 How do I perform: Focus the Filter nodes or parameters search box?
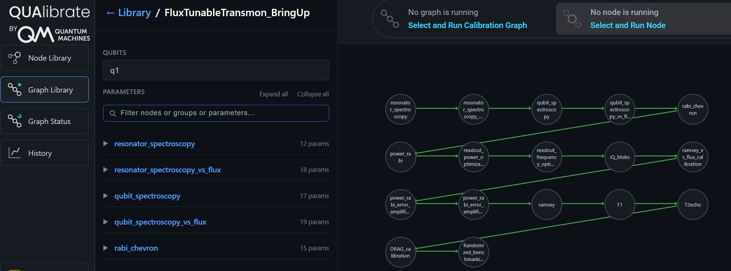tap(216, 113)
